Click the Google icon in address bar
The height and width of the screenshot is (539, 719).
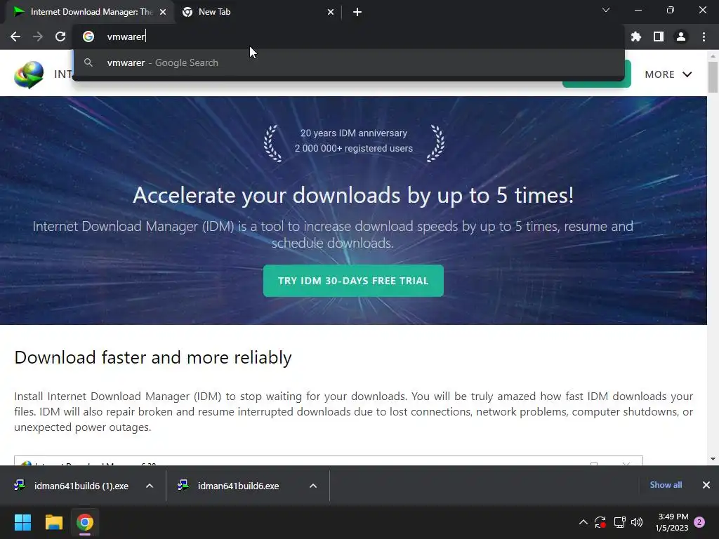tap(88, 36)
